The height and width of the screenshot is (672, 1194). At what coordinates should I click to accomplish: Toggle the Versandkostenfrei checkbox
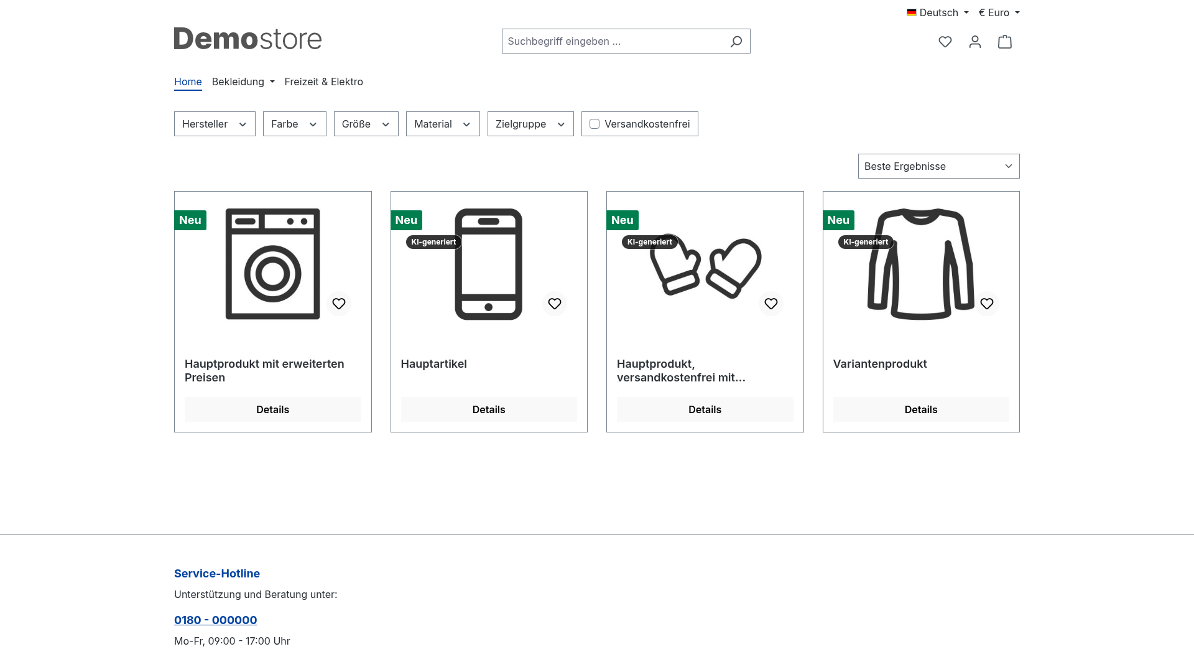point(595,124)
